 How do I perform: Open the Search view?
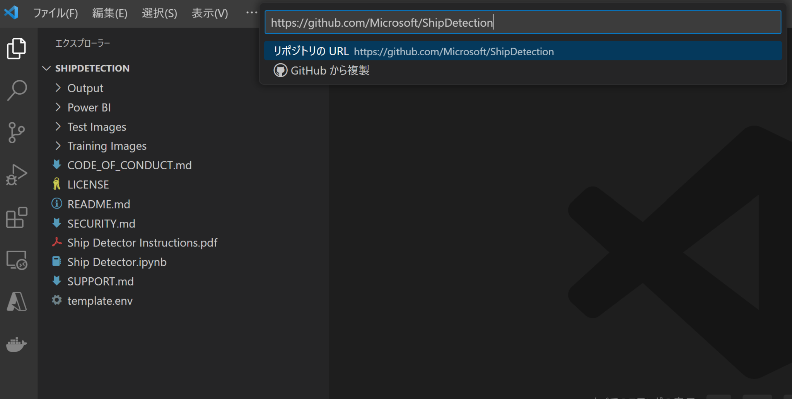[x=17, y=90]
